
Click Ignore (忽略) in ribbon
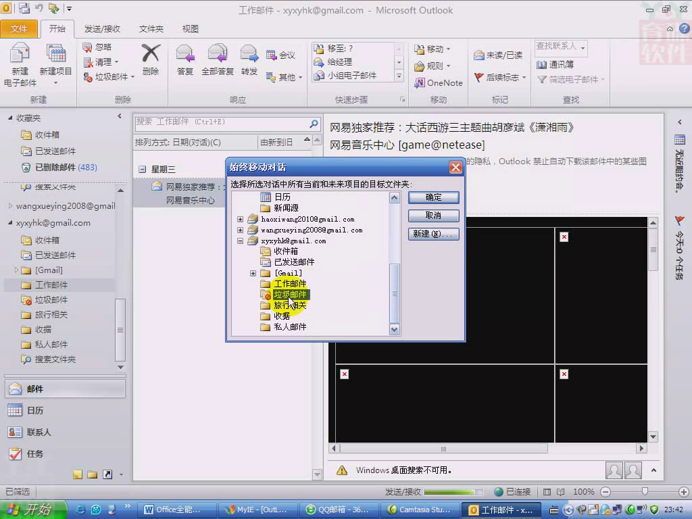[x=97, y=47]
